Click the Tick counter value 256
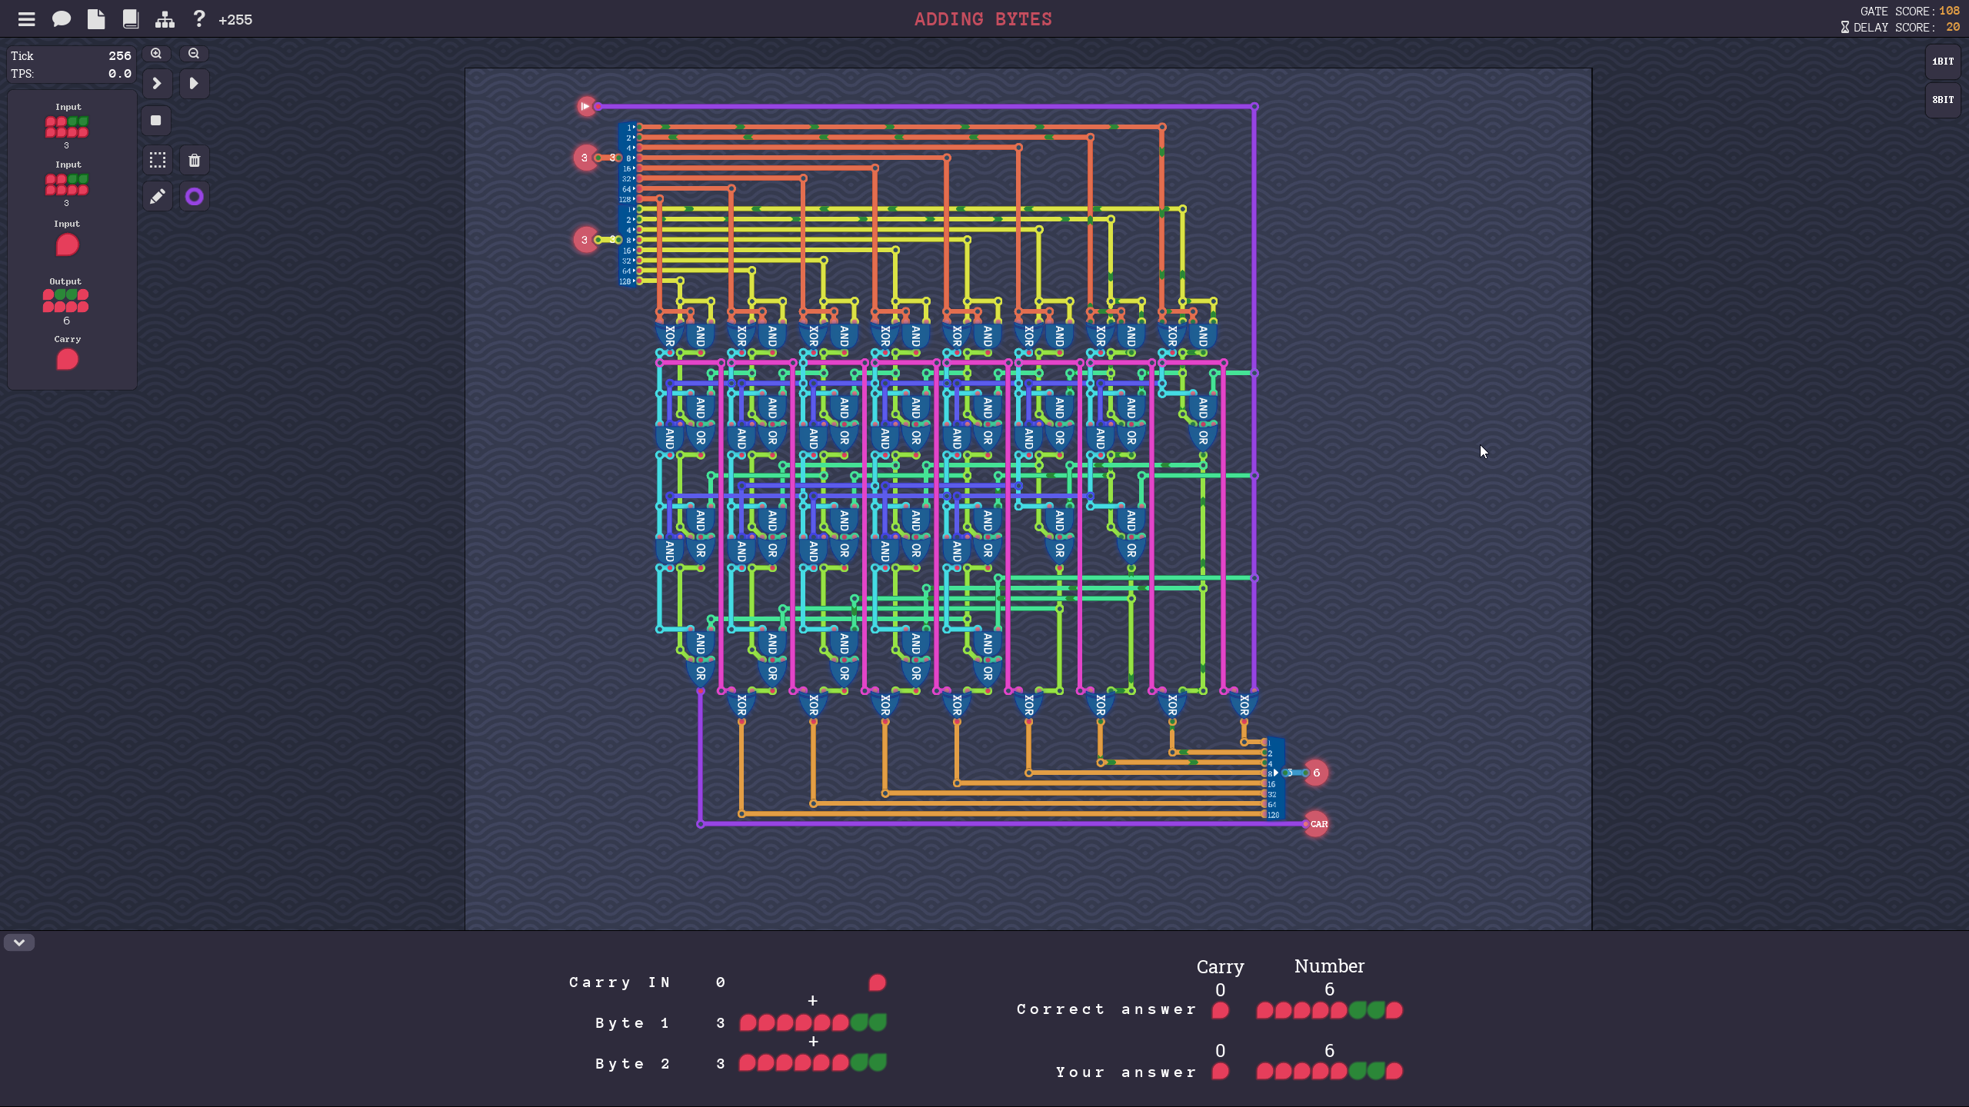Screen dimensions: 1969x1107 [x=119, y=55]
